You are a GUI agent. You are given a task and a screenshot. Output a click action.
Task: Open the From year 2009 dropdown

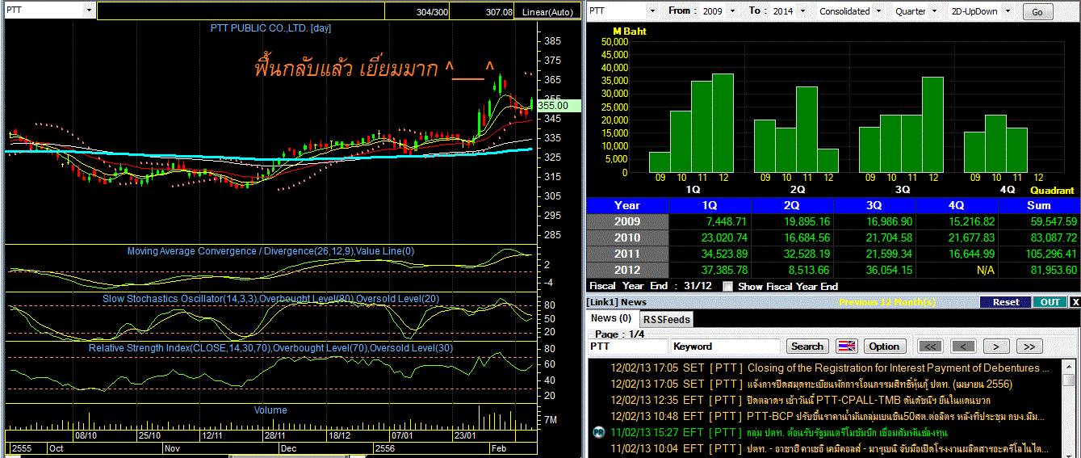[732, 11]
